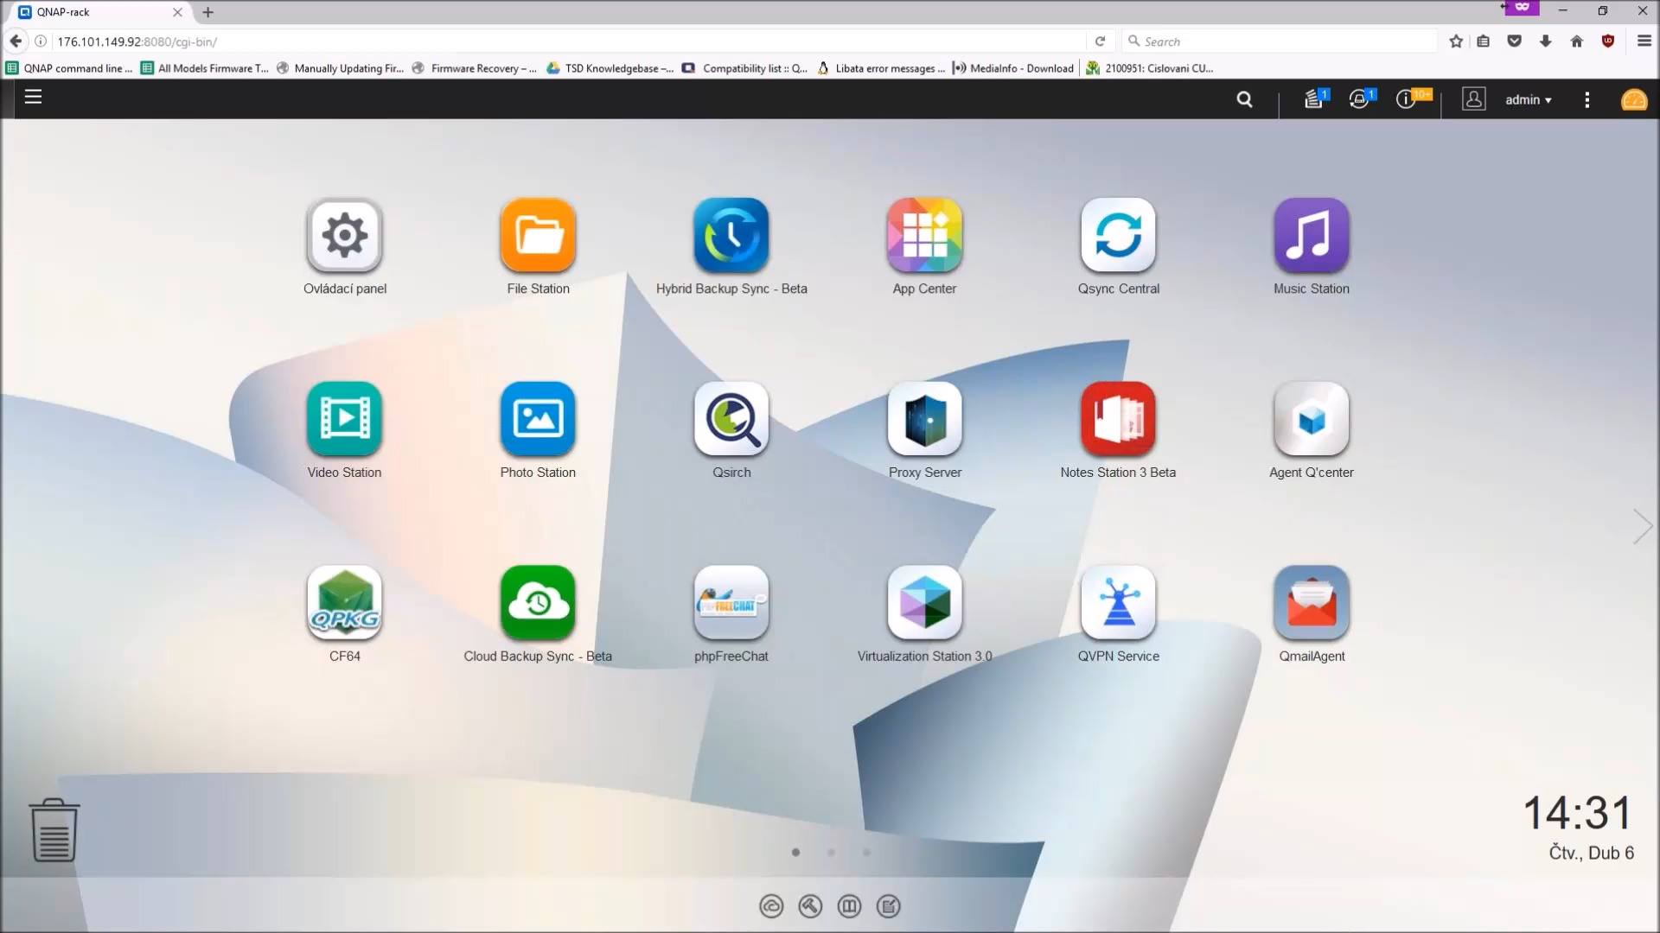Launch QmailAgent
Viewport: 1660px width, 933px height.
coord(1312,603)
